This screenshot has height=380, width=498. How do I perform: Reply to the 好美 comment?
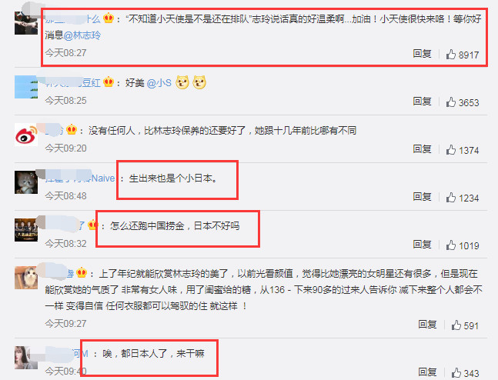tap(422, 102)
